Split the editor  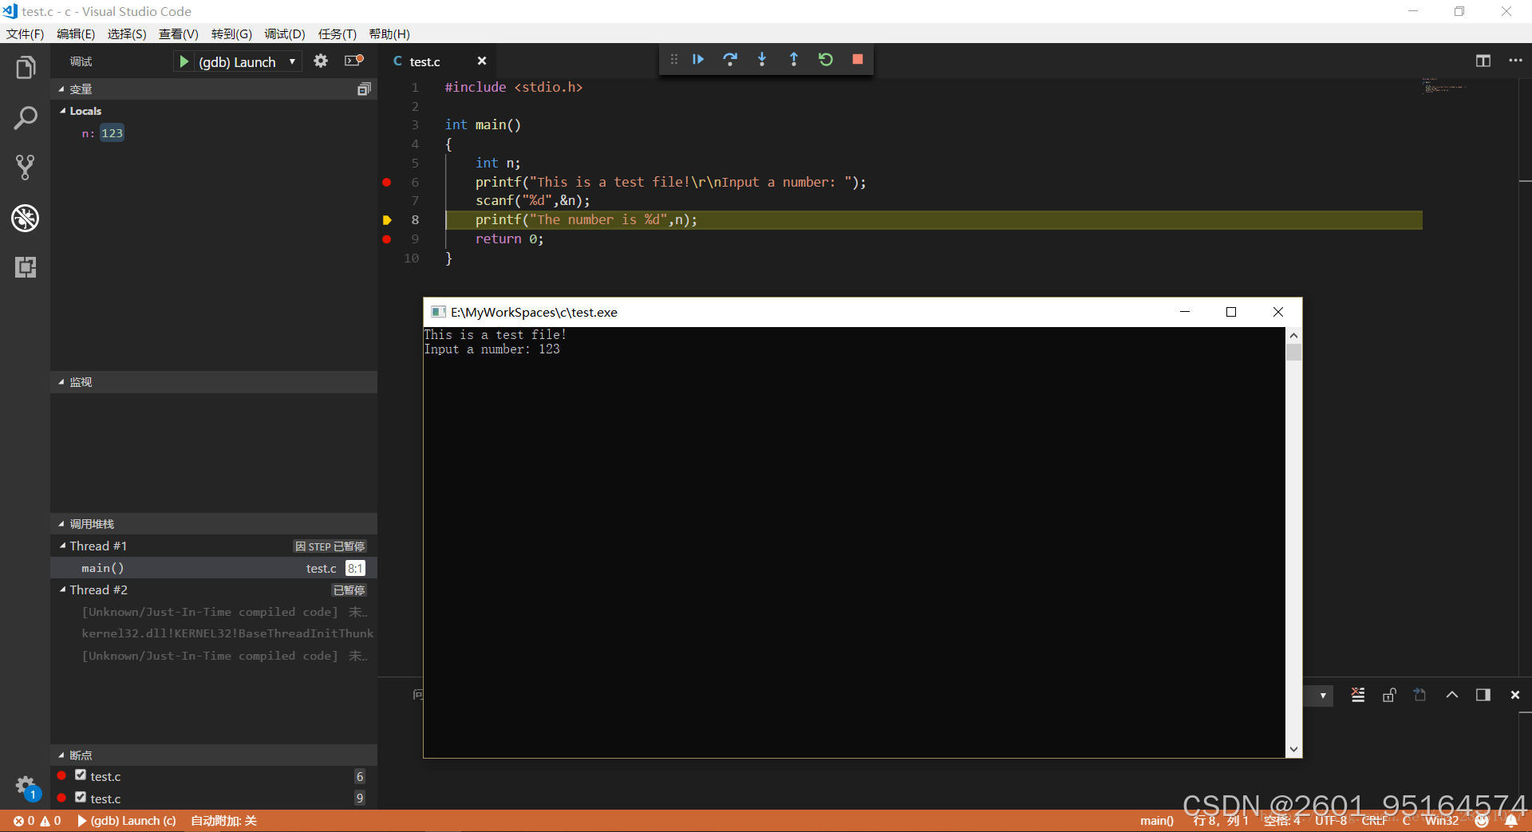click(1483, 61)
